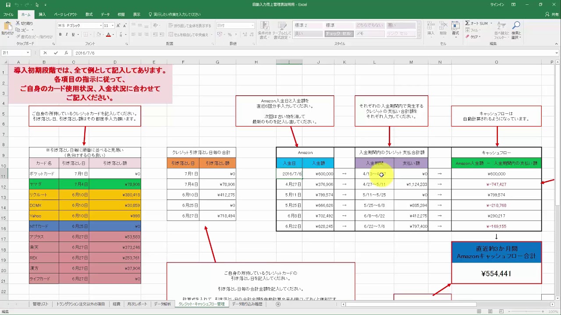Increase the indent level
This screenshot has height=315, width=561.
click(161, 35)
